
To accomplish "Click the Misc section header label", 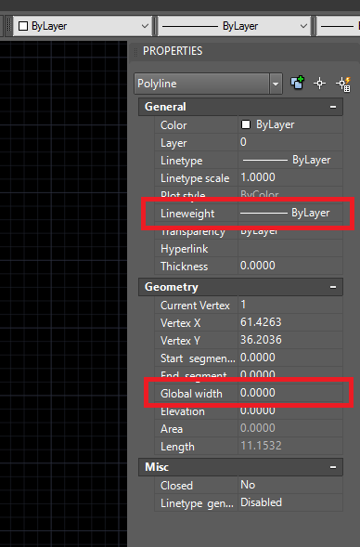I will point(157,467).
